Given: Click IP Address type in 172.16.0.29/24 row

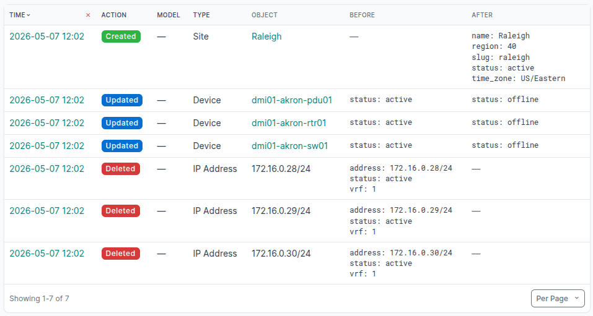Looking at the screenshot, I should (x=215, y=211).
